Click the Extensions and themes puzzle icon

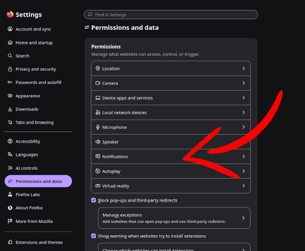click(10, 242)
